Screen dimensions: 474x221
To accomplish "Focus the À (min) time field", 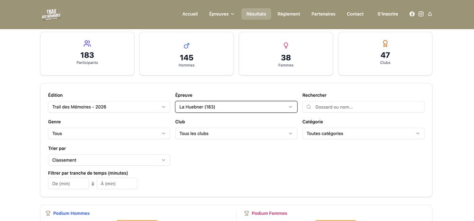I will click(x=117, y=184).
